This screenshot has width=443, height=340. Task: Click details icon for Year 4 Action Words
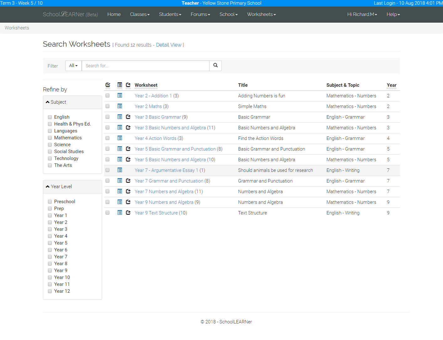(x=120, y=138)
